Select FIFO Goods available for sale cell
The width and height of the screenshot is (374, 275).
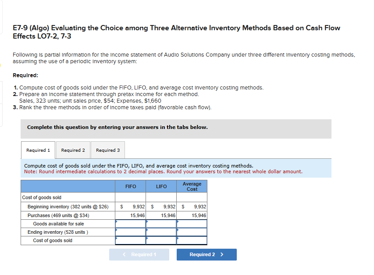[x=131, y=224]
